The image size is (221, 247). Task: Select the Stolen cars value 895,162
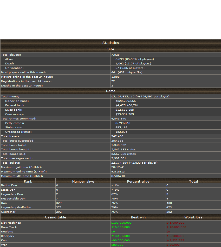tap(121, 127)
